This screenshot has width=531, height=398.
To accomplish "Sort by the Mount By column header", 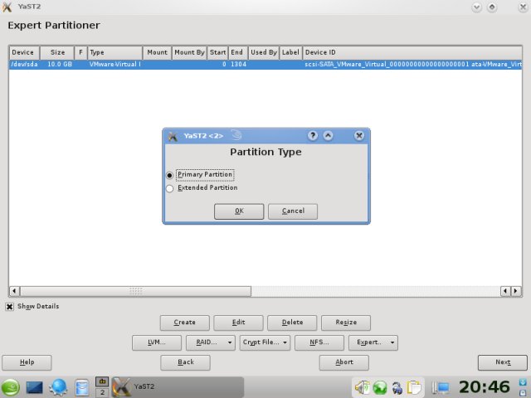I will [189, 52].
